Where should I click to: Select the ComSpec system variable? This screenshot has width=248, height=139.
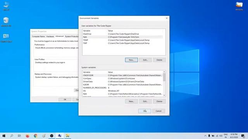click(122, 78)
